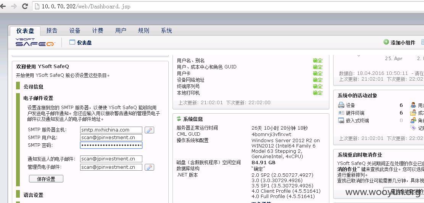Click the 欢迎使用 YSoft SafeQ heading

tap(43, 66)
